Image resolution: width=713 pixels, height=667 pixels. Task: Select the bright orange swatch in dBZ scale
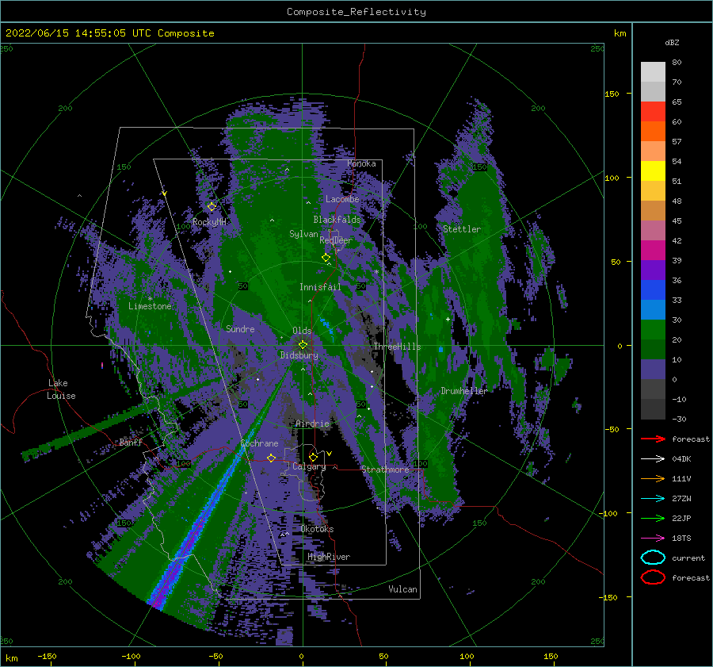tap(653, 132)
